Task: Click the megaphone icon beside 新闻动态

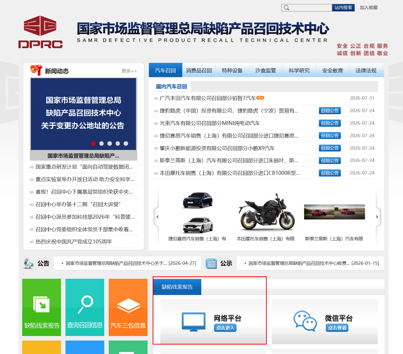Action: click(36, 70)
